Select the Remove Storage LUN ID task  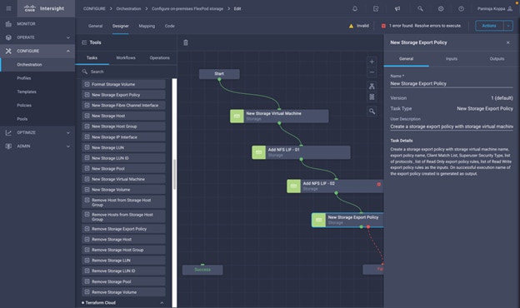tap(123, 271)
